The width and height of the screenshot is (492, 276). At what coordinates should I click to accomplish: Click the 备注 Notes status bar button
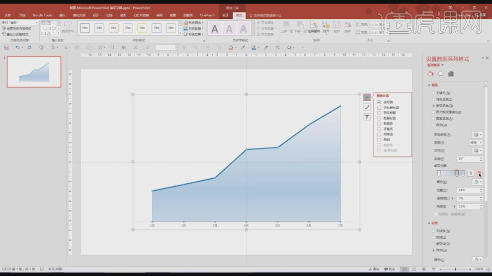pyautogui.click(x=374, y=270)
